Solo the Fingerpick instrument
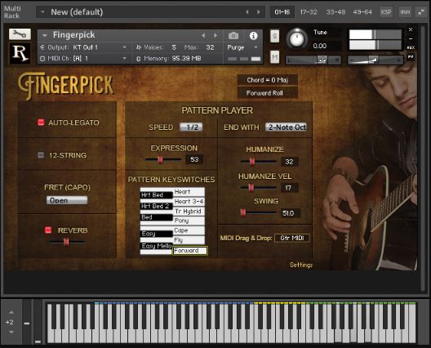431x348 pixels. point(274,36)
